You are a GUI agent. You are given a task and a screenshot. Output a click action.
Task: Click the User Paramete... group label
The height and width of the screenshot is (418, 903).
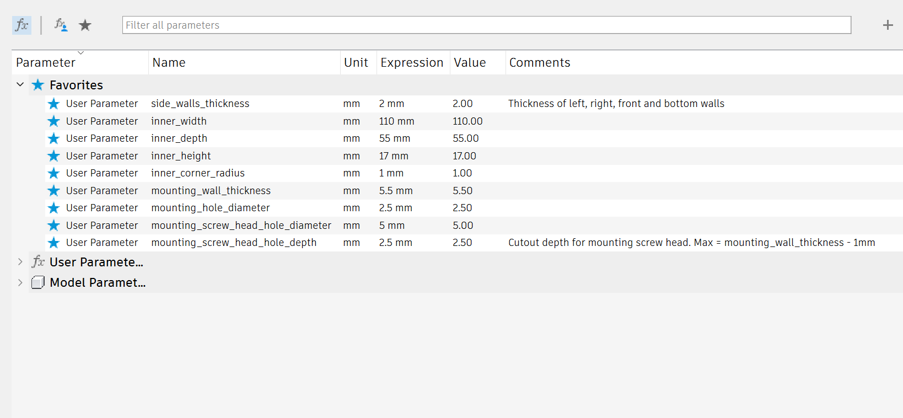coord(96,262)
